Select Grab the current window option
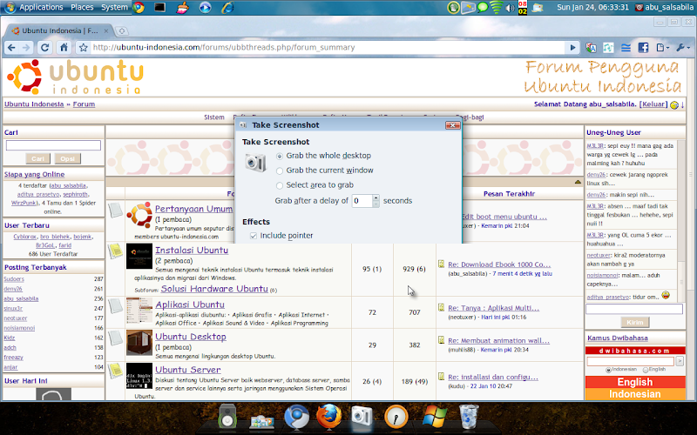697x435 pixels. click(324, 171)
